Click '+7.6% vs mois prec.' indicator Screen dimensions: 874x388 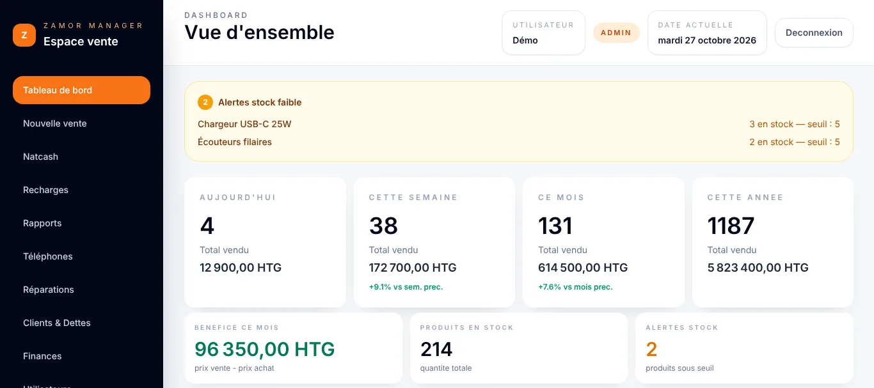(x=575, y=287)
